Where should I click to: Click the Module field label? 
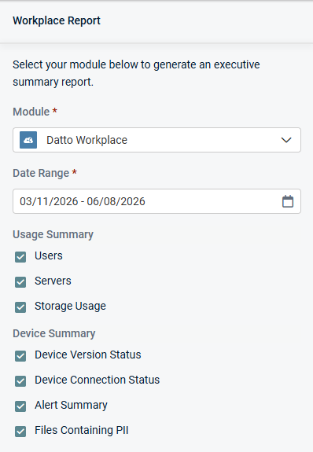[31, 112]
